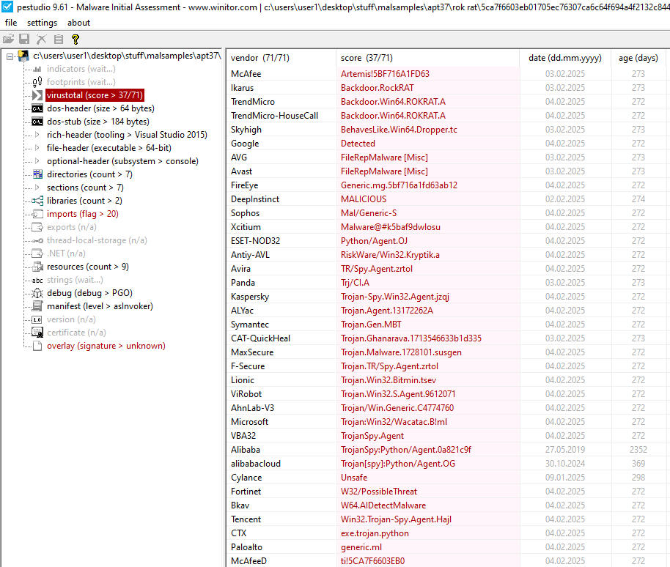Select libraries (count > 2) tree item
This screenshot has width=670, height=567.
84,201
